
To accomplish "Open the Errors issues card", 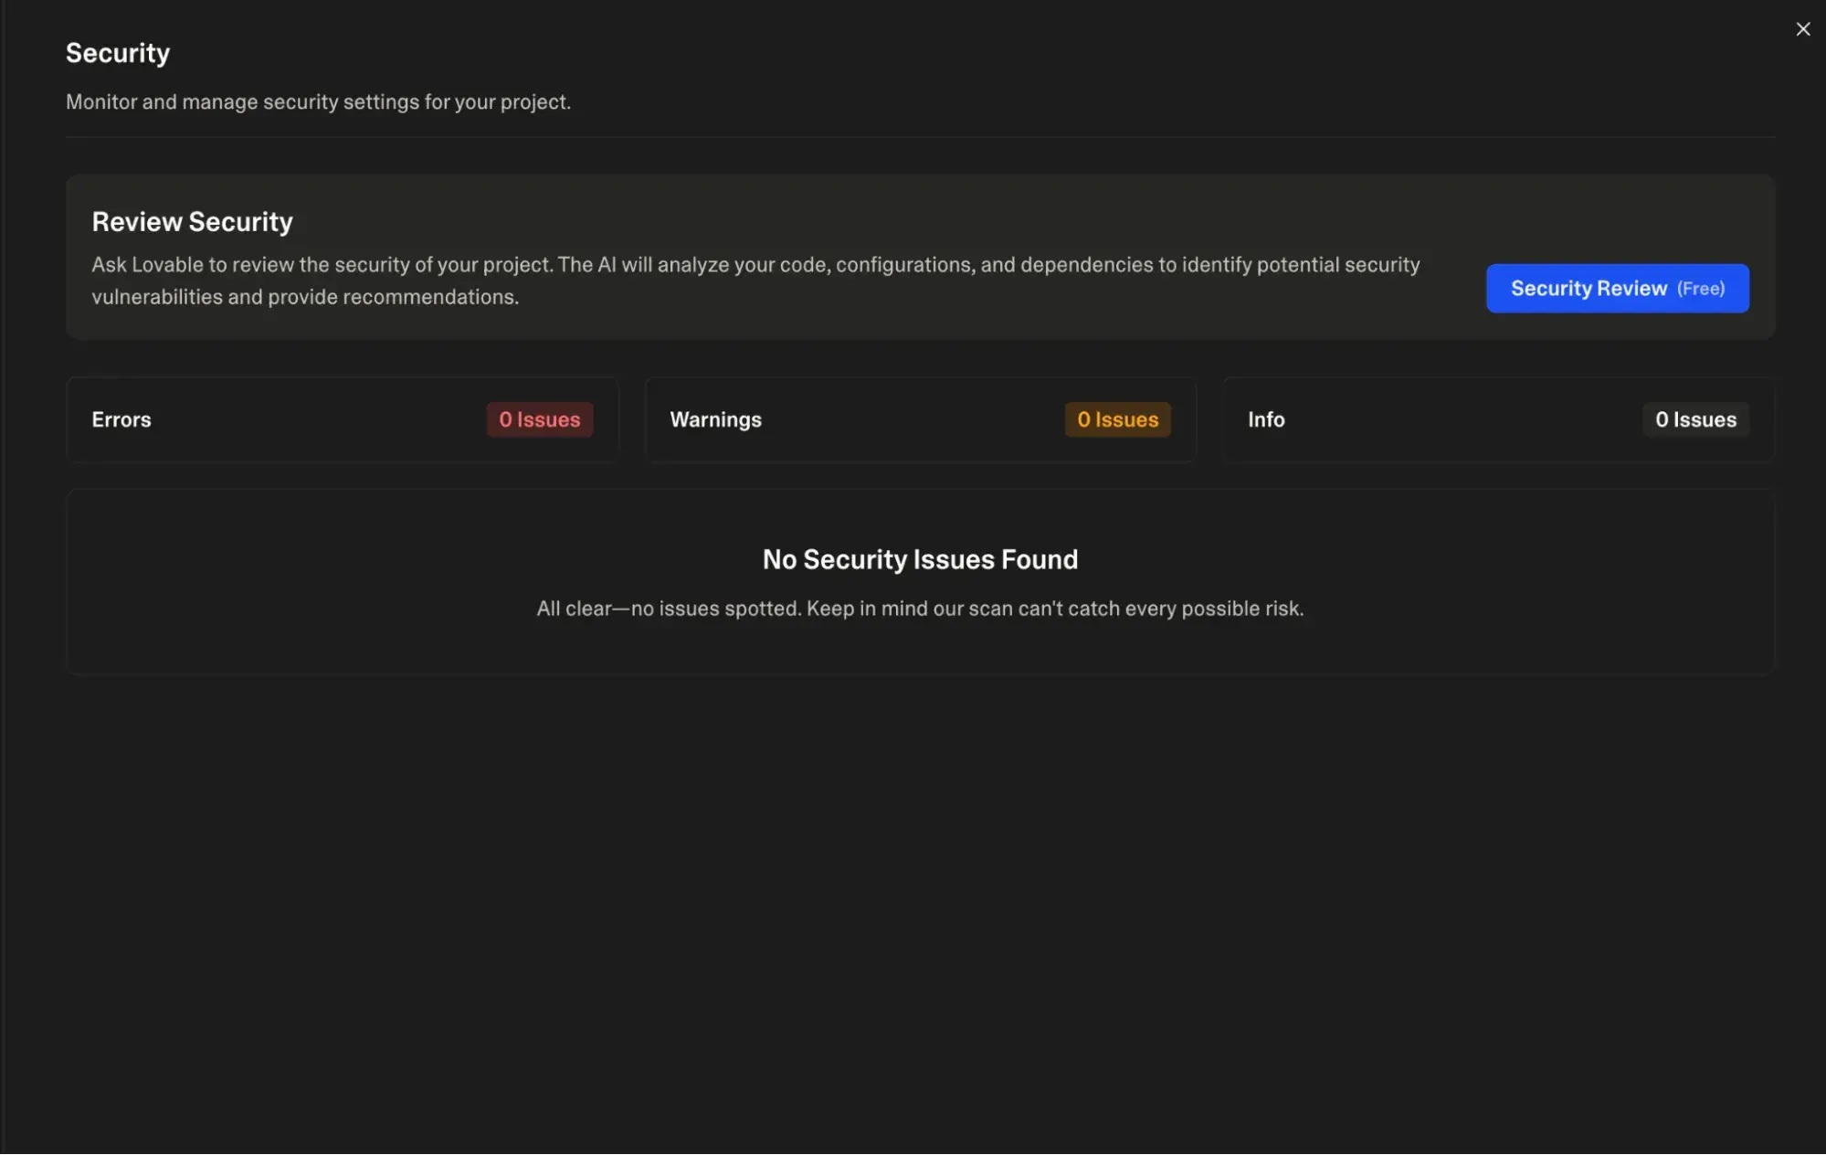I will (x=343, y=419).
